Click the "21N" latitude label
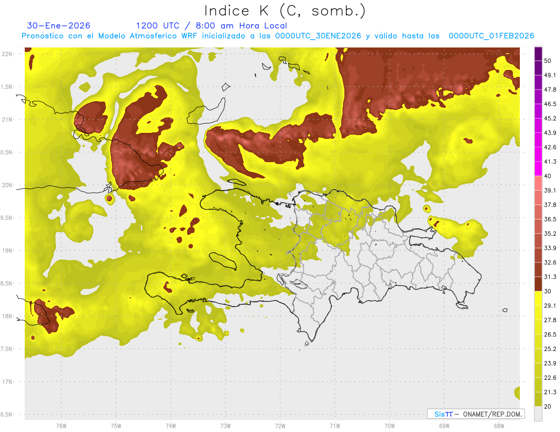This screenshot has height=432, width=560. coord(7,119)
